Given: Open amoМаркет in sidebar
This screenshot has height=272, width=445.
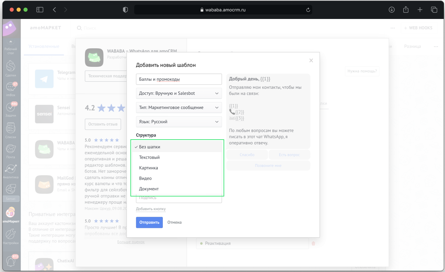Looking at the screenshot, I should pyautogui.click(x=10, y=215).
